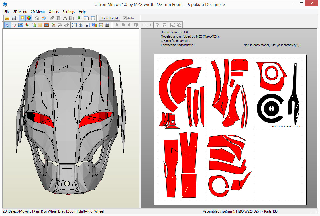Click the gray box icon in top toolbar
Viewport: 320px width, 216px height.
point(37,18)
